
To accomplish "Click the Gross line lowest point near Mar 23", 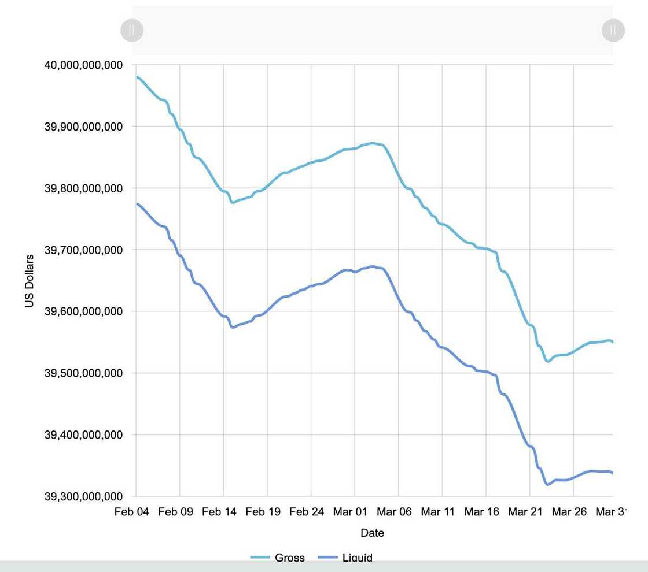I will tap(547, 361).
